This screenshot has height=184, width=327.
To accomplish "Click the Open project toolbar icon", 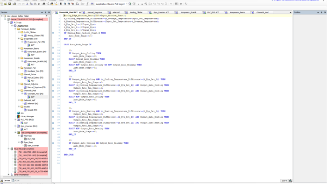I will (x=6, y=4).
